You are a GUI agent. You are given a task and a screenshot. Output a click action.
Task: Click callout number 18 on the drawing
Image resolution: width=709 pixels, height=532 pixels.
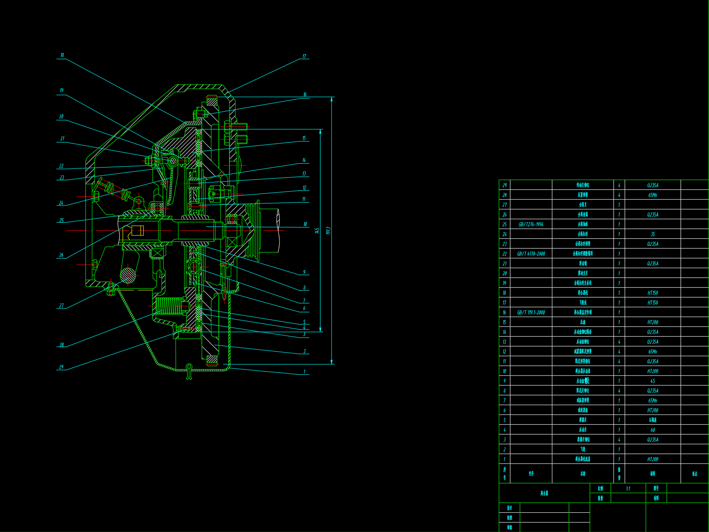(x=62, y=55)
